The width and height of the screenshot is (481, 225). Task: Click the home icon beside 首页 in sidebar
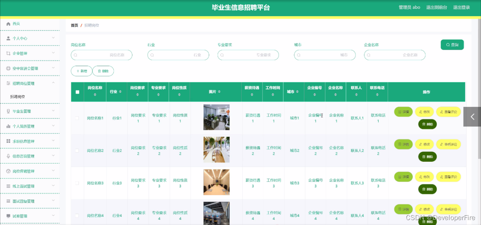pyautogui.click(x=8, y=23)
